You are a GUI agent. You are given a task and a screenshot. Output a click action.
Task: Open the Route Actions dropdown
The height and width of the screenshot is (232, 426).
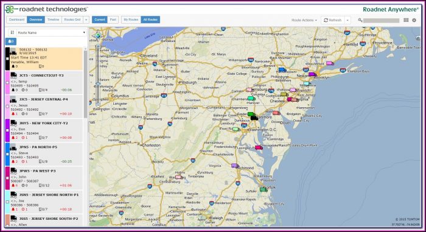coord(304,20)
